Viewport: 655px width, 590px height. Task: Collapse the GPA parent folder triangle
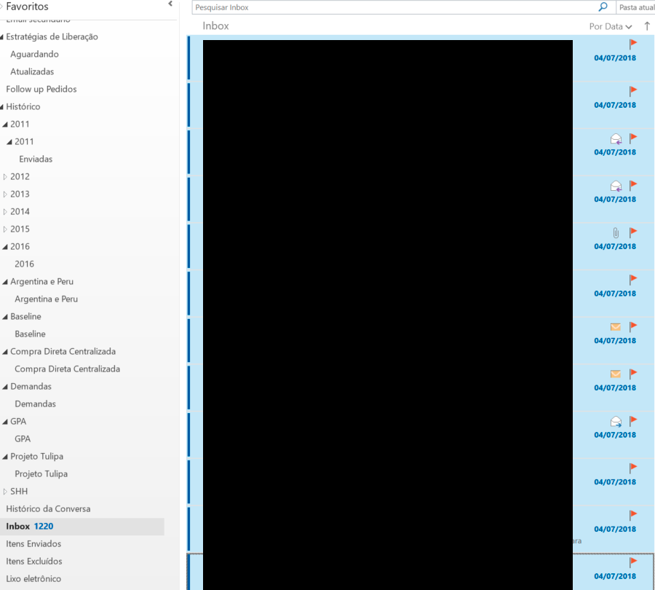(5, 422)
